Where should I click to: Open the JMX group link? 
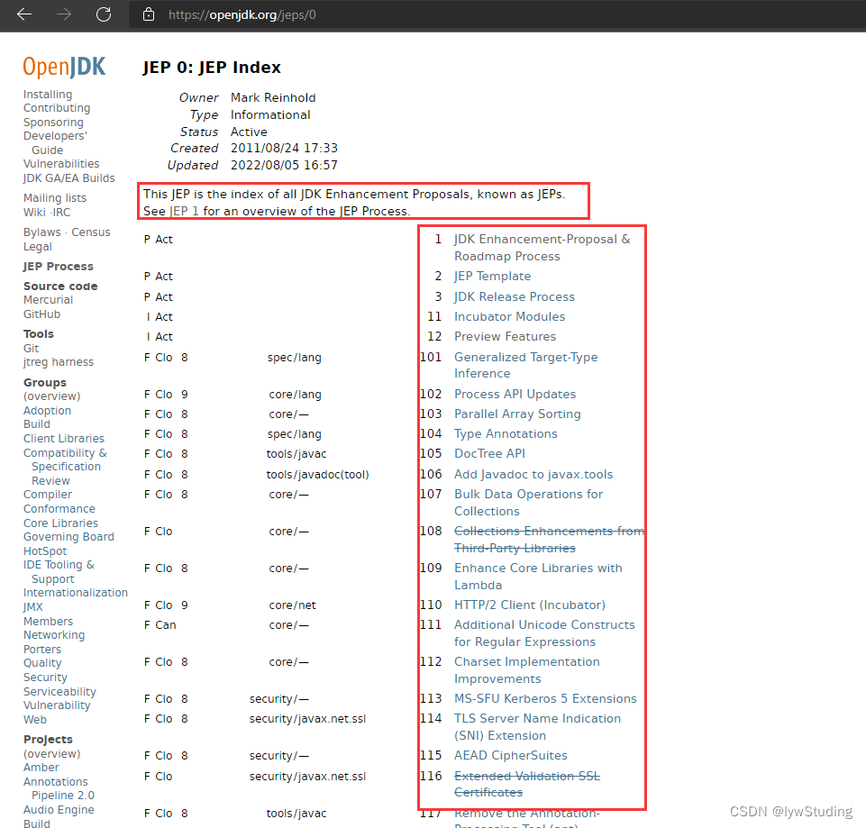point(32,607)
